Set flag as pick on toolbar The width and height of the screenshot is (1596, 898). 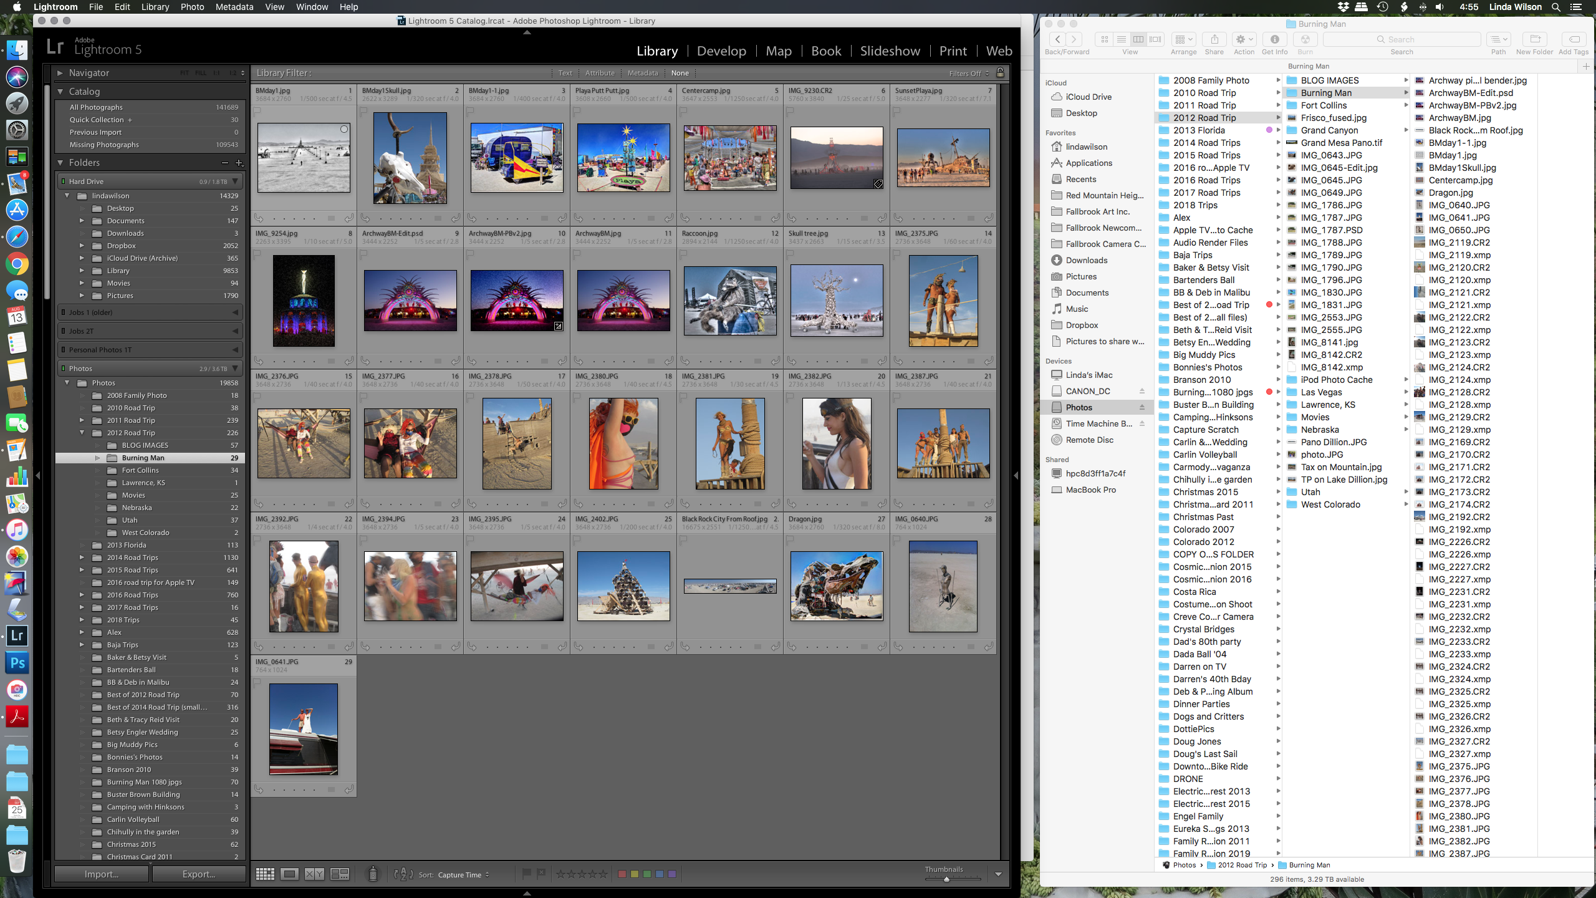point(527,874)
